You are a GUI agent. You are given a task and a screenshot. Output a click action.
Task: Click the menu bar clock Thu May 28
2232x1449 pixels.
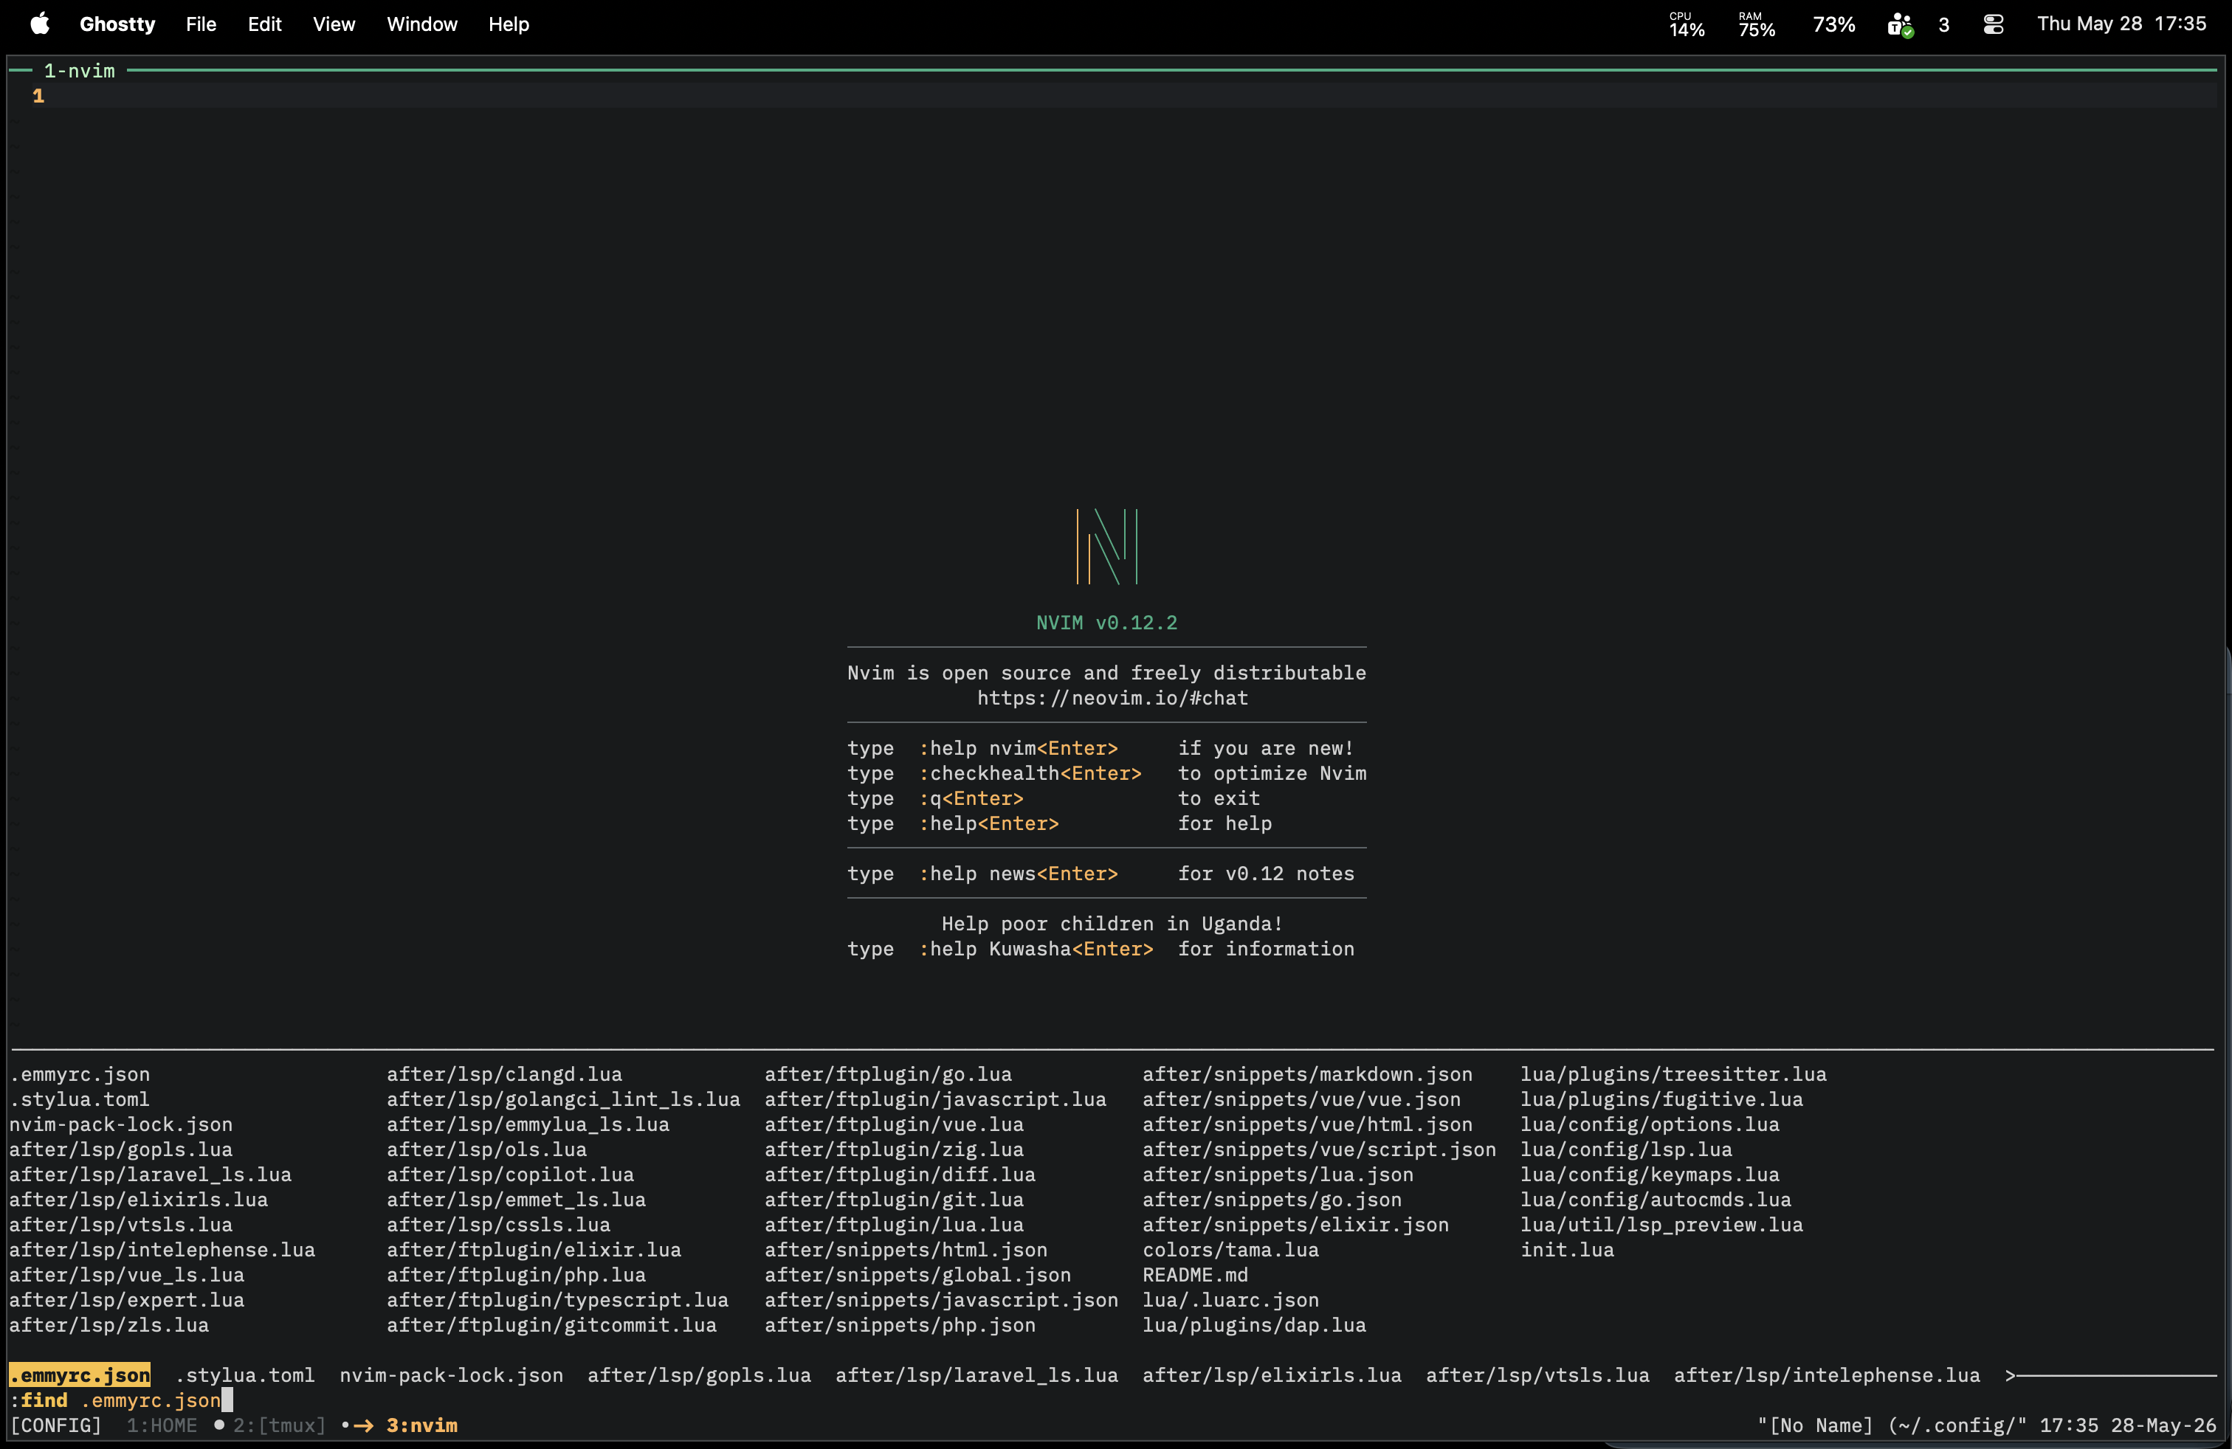[2121, 24]
